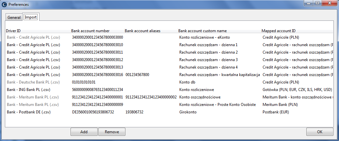Viewport: 339px width, 141px height.
Task: Click alias 193806732 cell
Action: click(x=134, y=112)
